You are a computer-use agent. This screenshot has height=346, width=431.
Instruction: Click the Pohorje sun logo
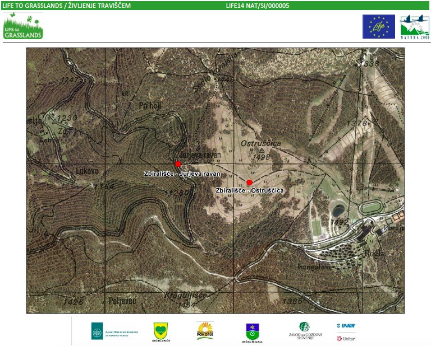coord(205,330)
